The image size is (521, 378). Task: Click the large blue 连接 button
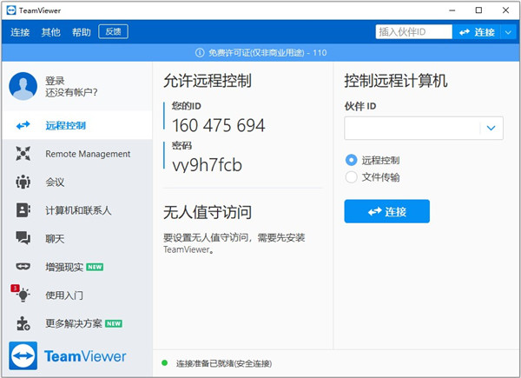386,211
